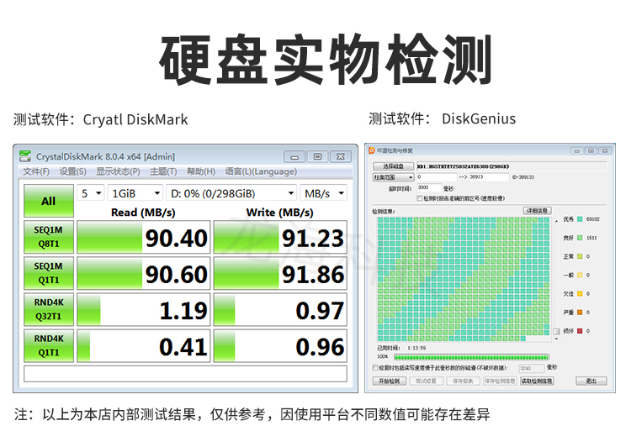Click the 尝试修复 button
The image size is (631, 447).
click(x=427, y=381)
